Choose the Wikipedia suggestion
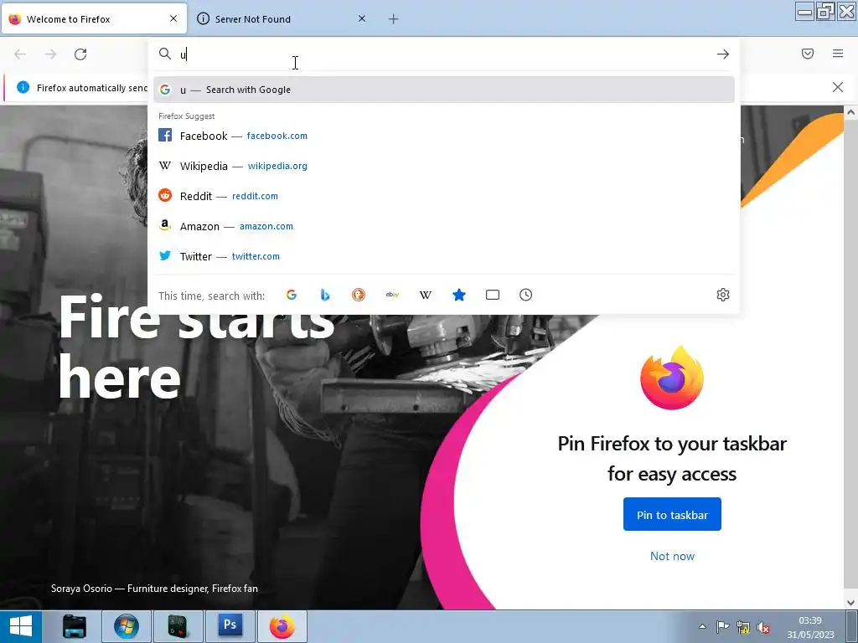This screenshot has width=858, height=643. pyautogui.click(x=444, y=166)
